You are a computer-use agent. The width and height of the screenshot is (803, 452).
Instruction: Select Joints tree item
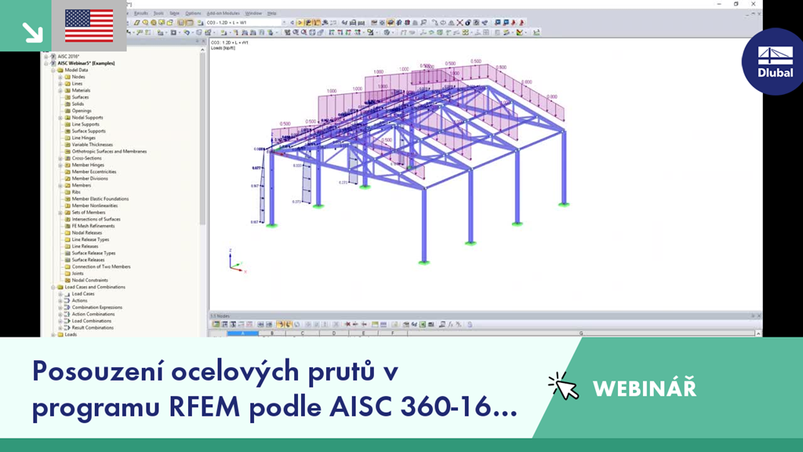pos(78,273)
